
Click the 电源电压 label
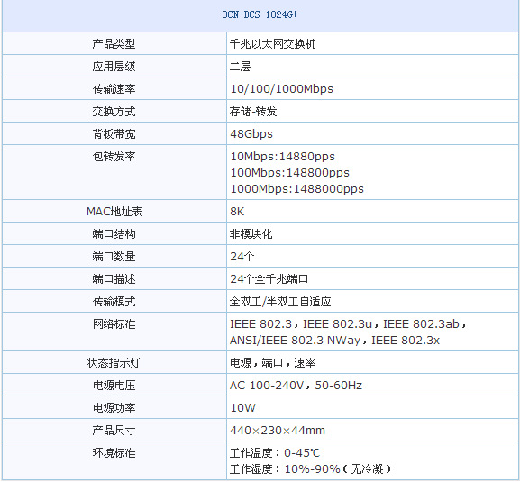point(114,386)
